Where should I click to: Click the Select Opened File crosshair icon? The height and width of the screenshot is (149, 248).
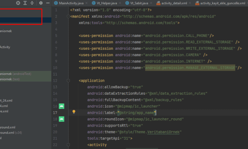pos(18,3)
